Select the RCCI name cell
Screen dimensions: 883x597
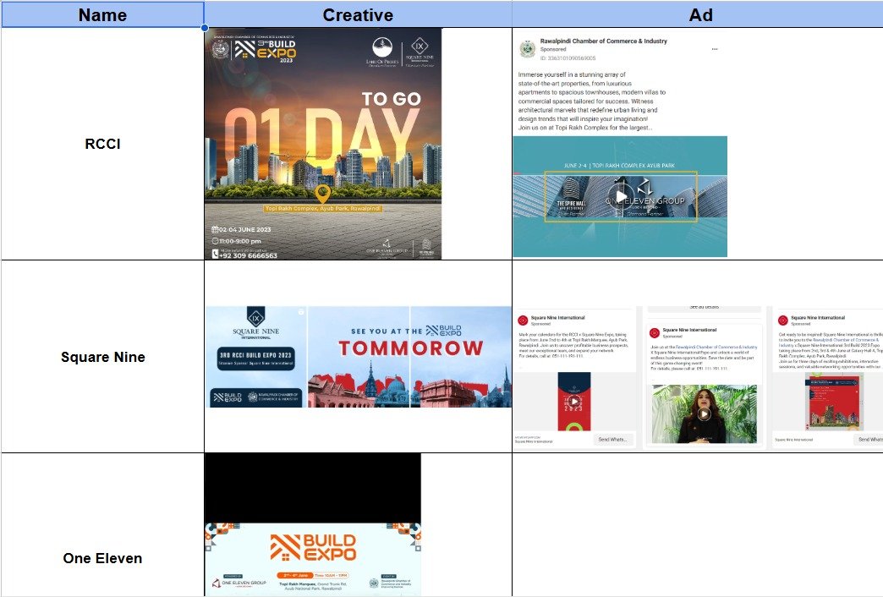tap(101, 144)
